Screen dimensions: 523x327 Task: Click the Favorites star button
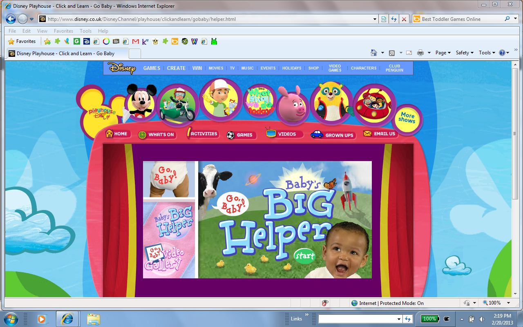(22, 41)
